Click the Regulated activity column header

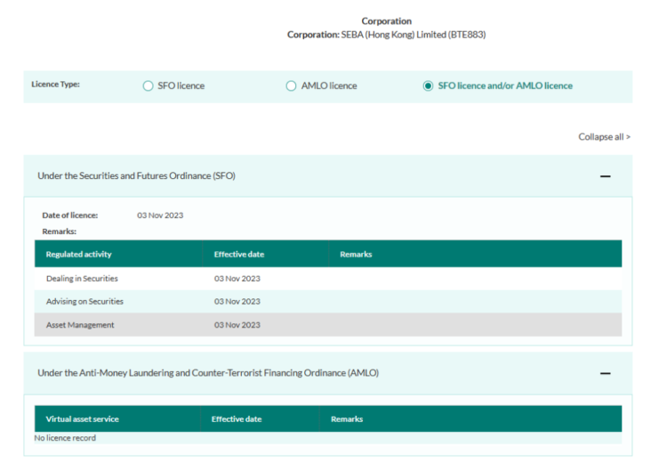coord(79,255)
